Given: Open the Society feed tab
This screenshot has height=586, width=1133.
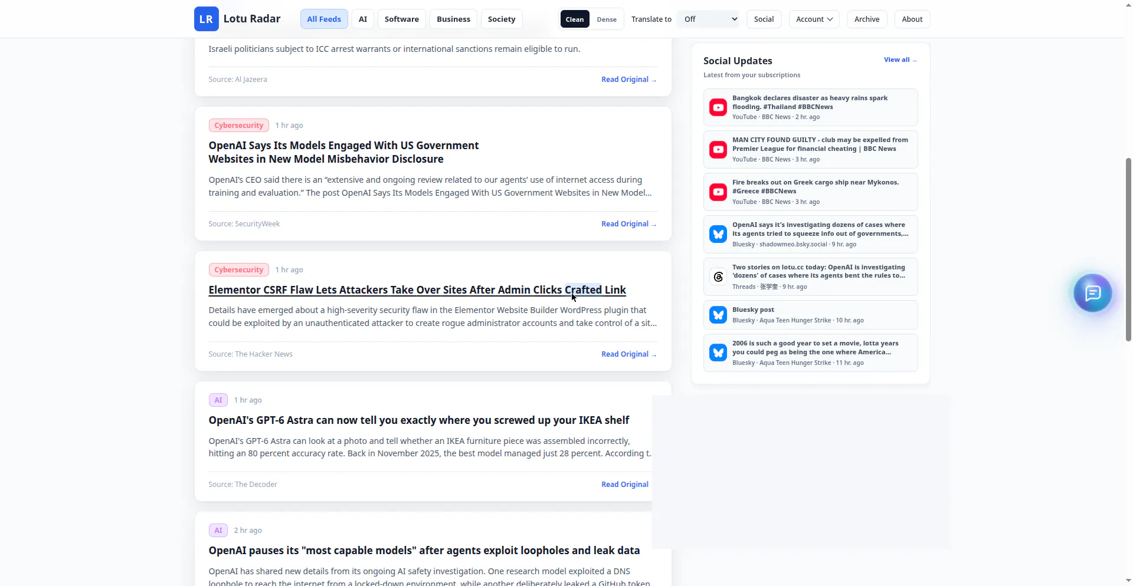Looking at the screenshot, I should (x=502, y=19).
